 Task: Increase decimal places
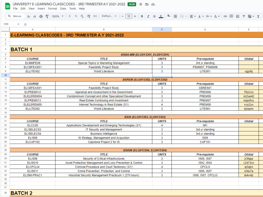(88, 16)
